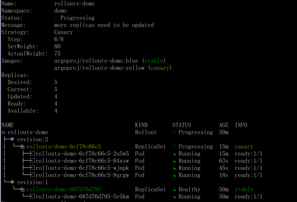The width and height of the screenshot is (297, 202).
Task: Click the pod box icon for 6cf78c66c5-2n5w5
Action: [x=32, y=154]
